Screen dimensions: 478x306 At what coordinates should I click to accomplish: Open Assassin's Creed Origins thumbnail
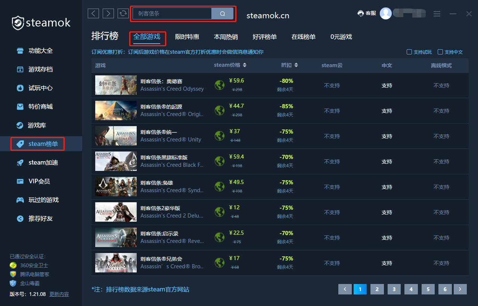pos(116,110)
